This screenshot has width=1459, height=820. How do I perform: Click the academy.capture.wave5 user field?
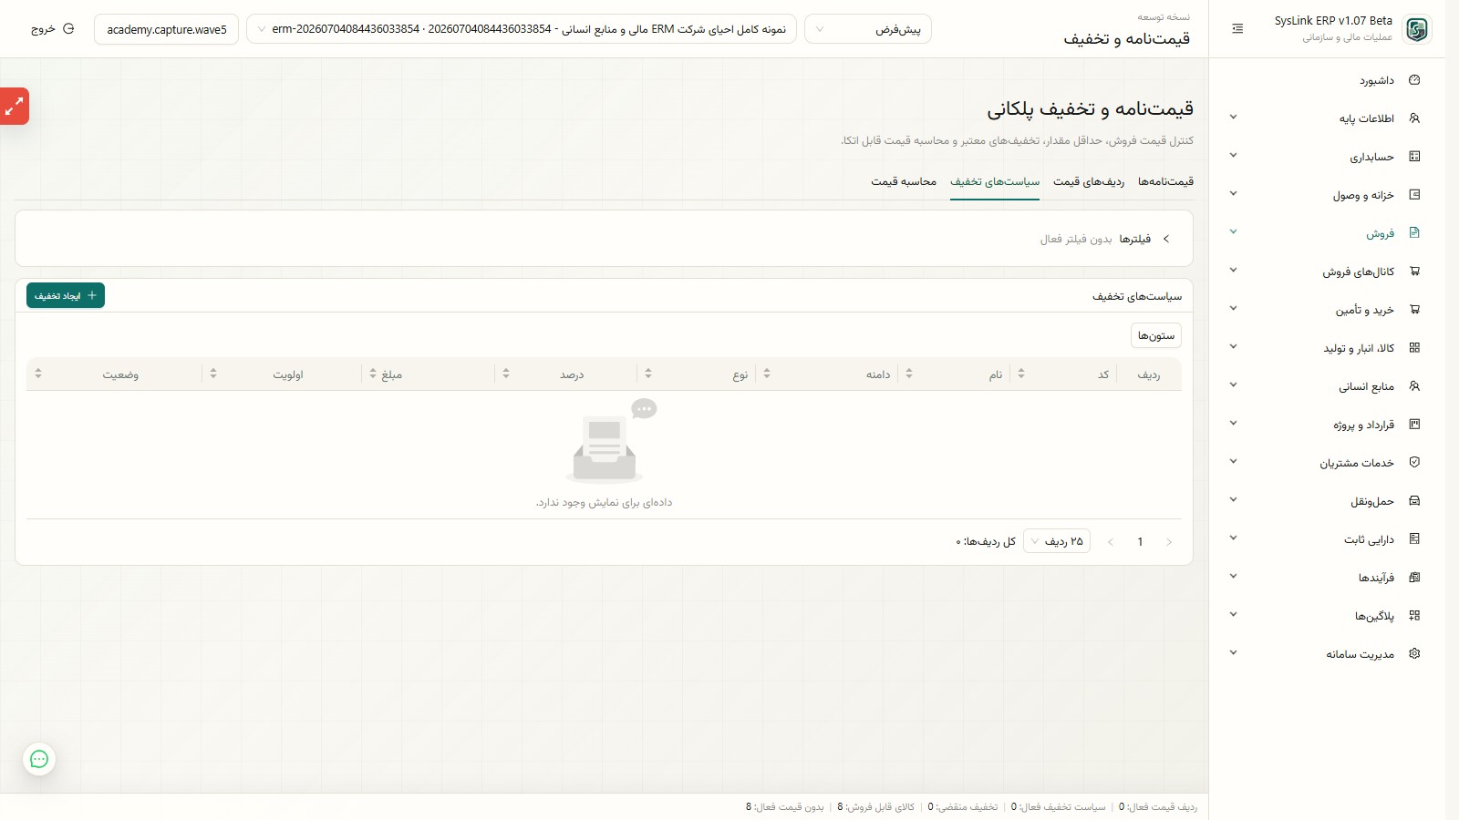coord(167,29)
